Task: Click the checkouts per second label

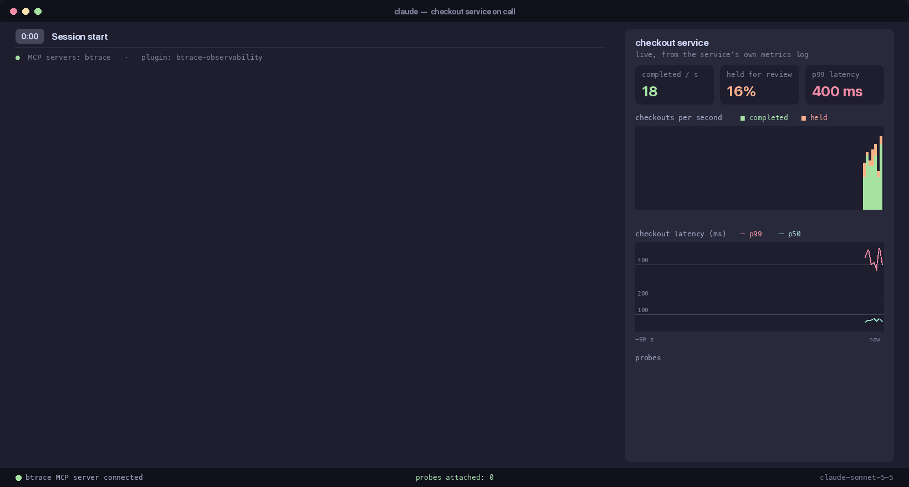Action: (678, 118)
